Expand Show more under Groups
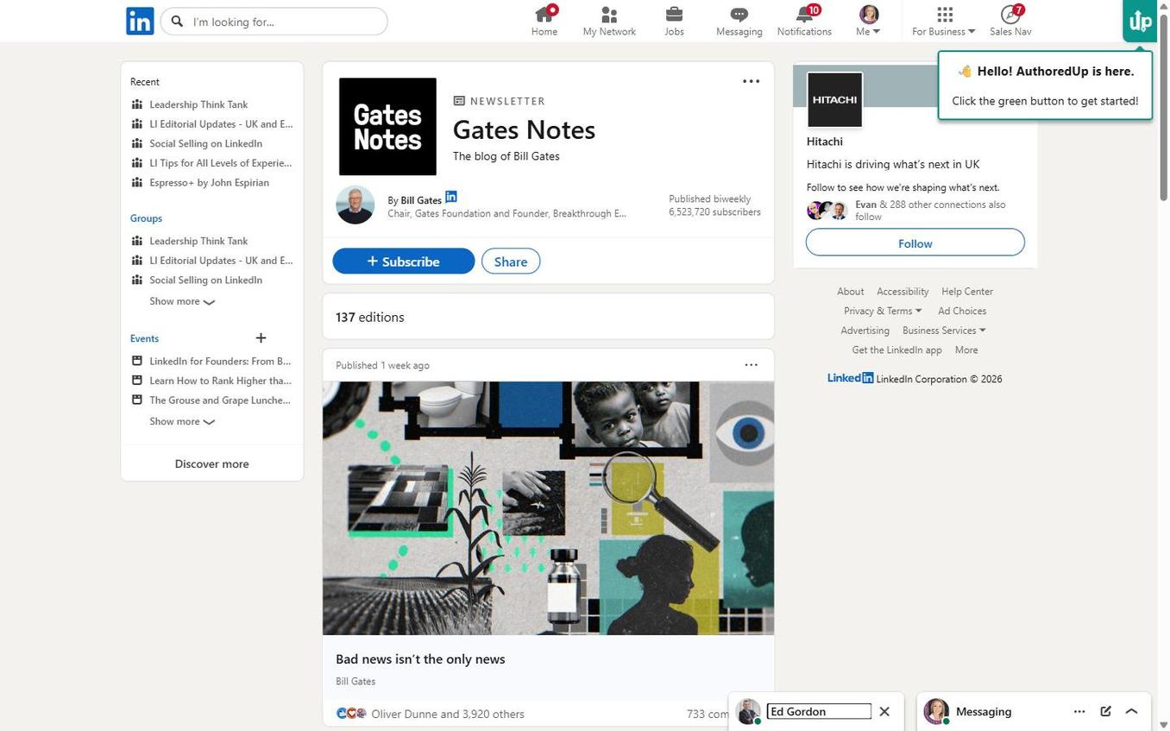Screen dimensions: 1170x731 (x=182, y=301)
